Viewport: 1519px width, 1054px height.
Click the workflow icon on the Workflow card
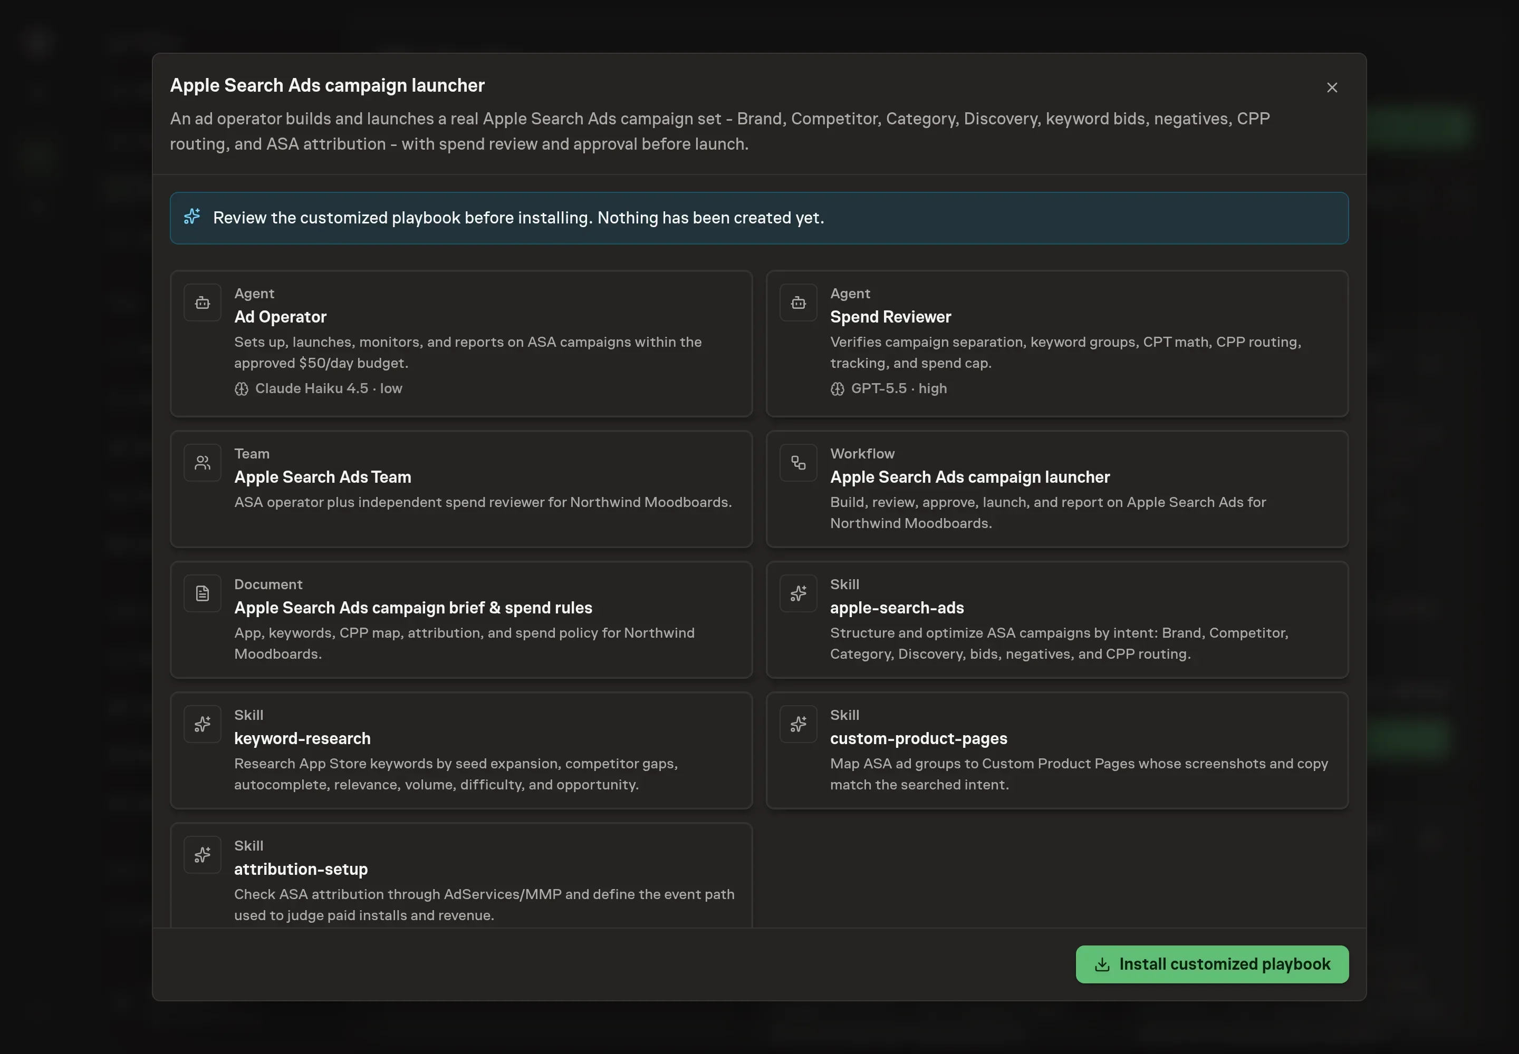798,463
